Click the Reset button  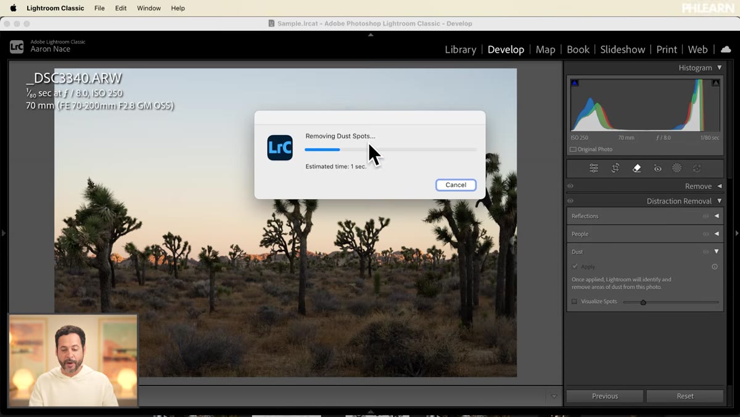pyautogui.click(x=685, y=396)
